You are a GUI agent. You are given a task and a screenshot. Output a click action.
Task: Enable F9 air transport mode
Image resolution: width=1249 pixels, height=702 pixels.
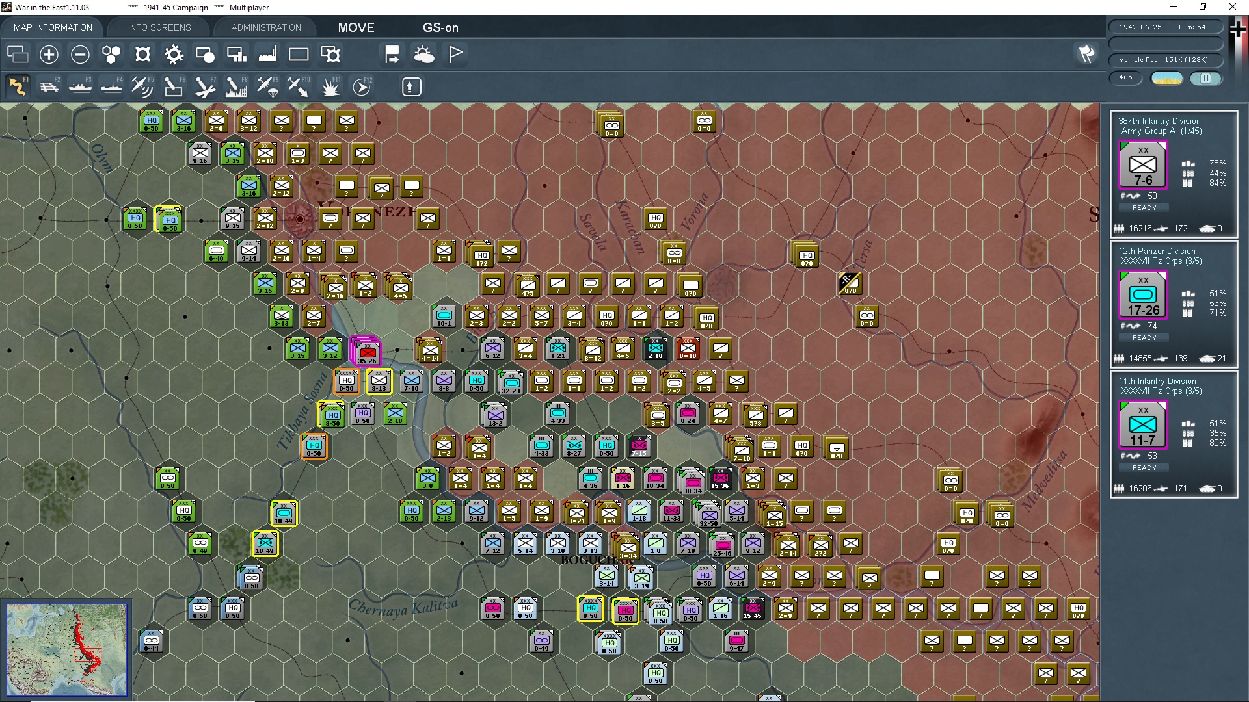267,86
